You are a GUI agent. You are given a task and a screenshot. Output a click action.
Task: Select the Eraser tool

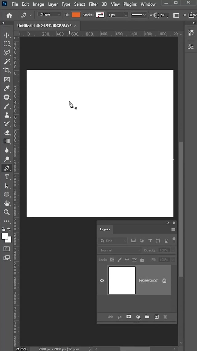[x=7, y=133]
